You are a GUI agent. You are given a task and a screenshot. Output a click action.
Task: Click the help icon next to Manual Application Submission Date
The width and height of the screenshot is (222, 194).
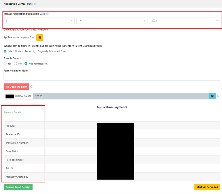click(47, 14)
